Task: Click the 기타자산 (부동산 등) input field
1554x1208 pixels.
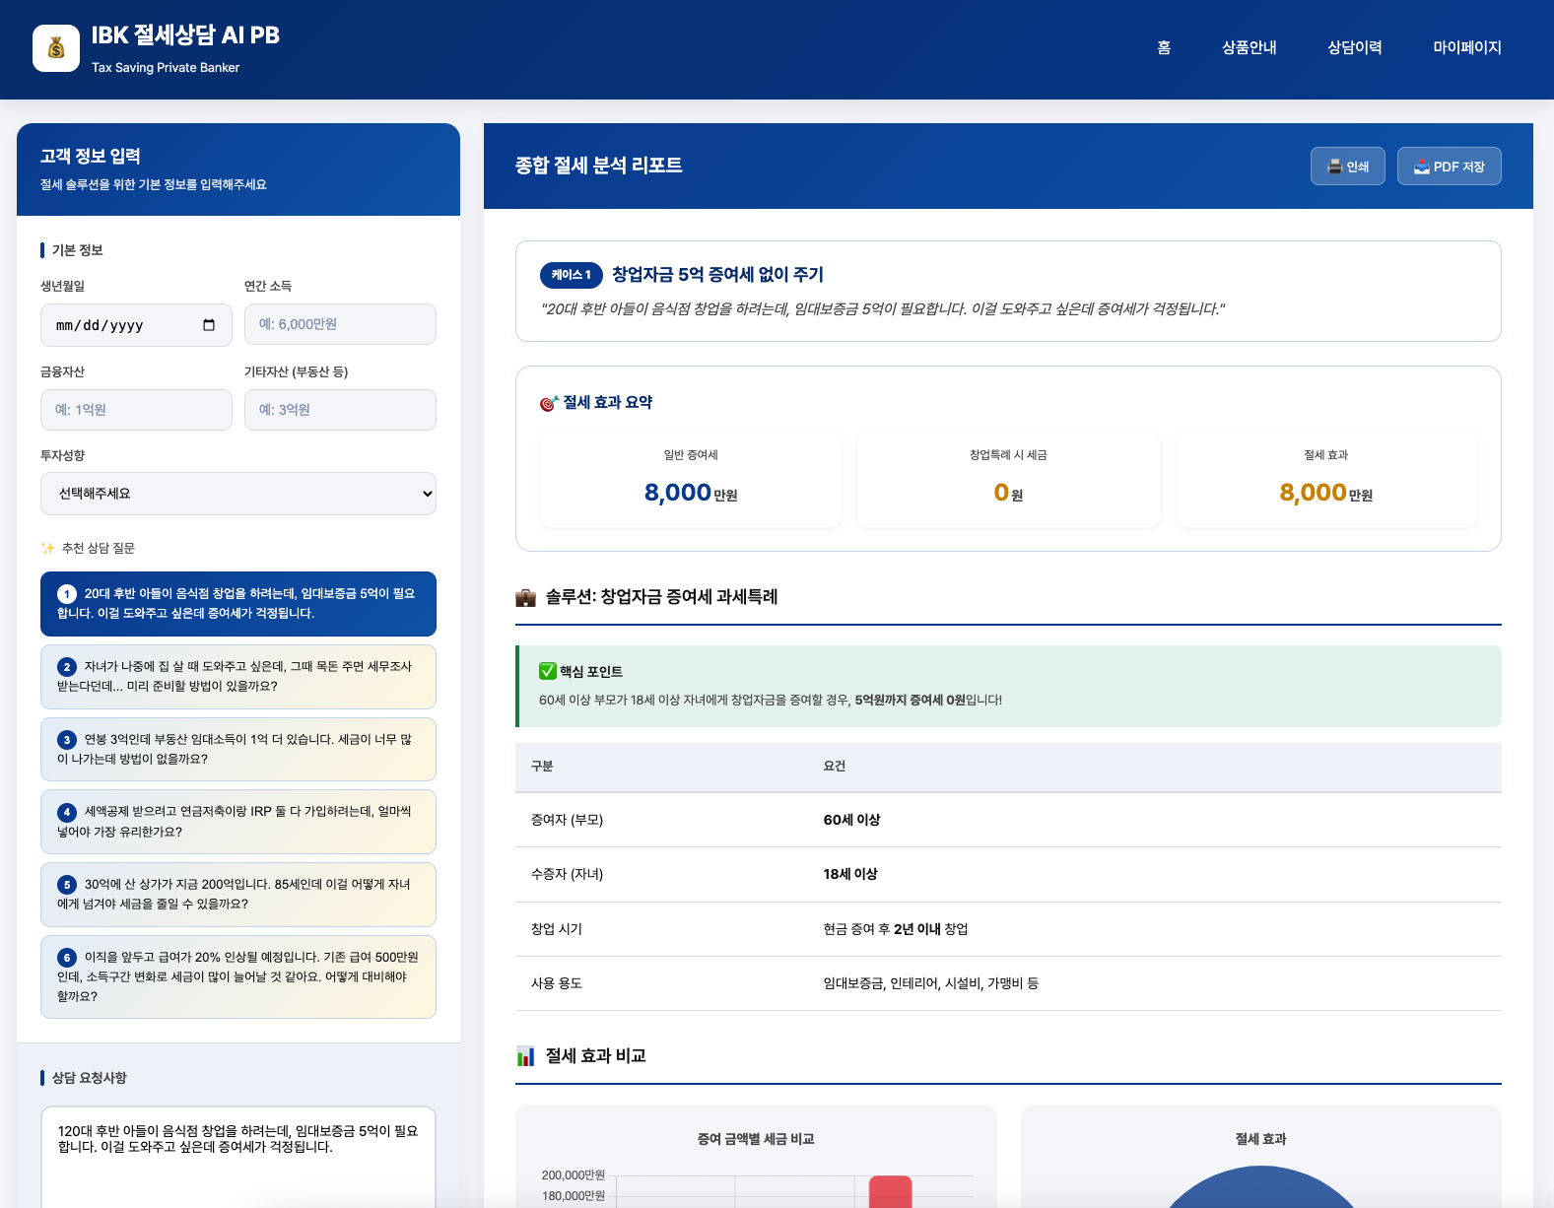Action: point(340,410)
